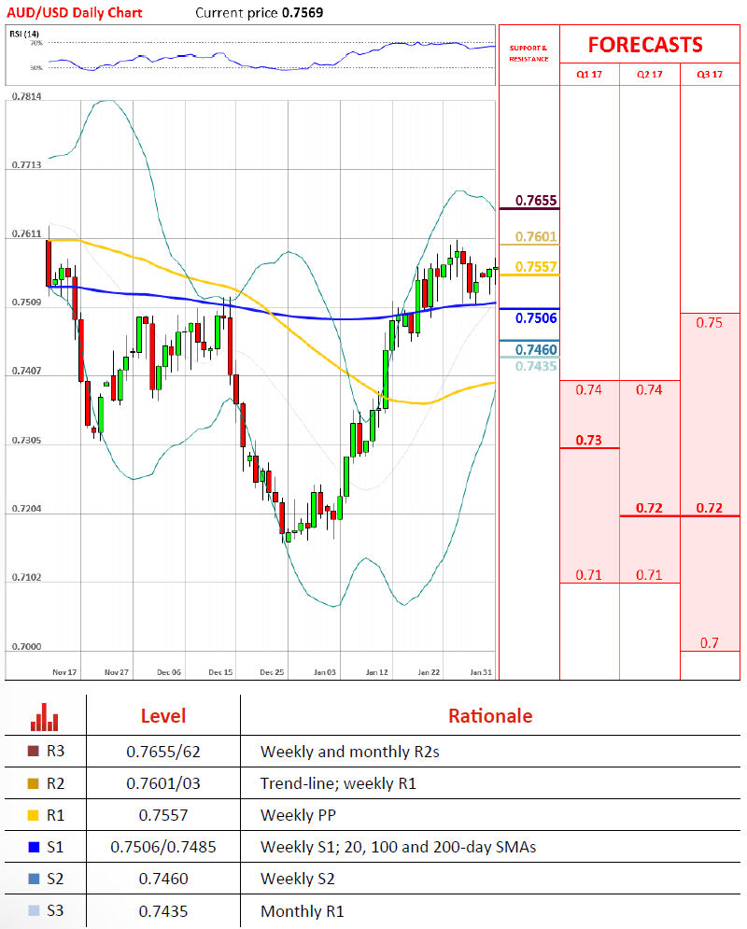
Task: Click the 0.7506 support level label
Action: (536, 318)
